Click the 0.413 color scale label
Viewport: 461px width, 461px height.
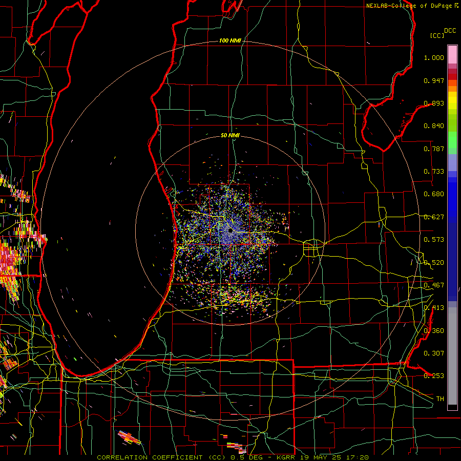(x=434, y=308)
